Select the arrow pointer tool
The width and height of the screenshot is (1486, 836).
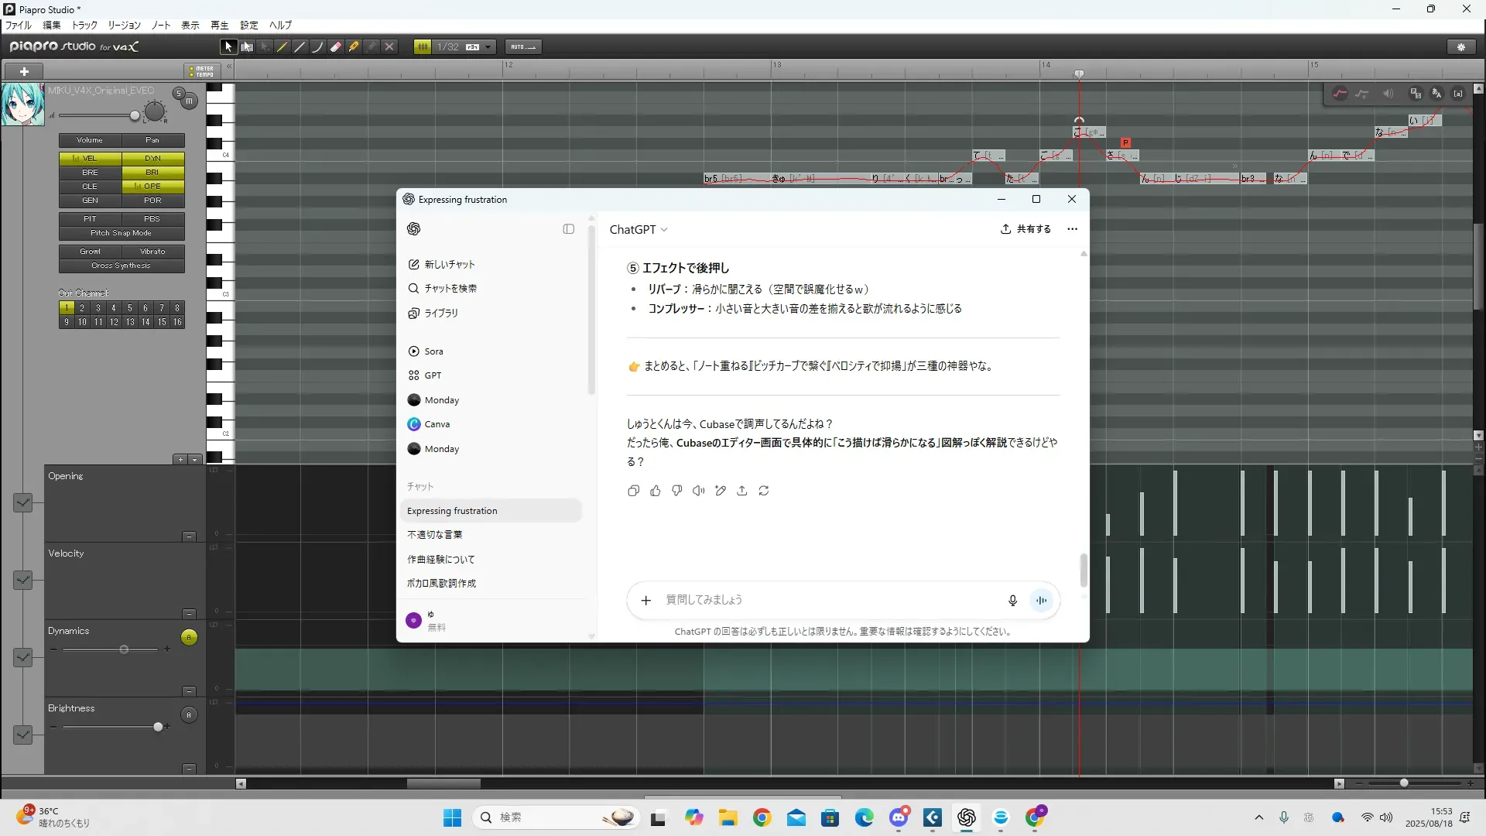point(228,47)
